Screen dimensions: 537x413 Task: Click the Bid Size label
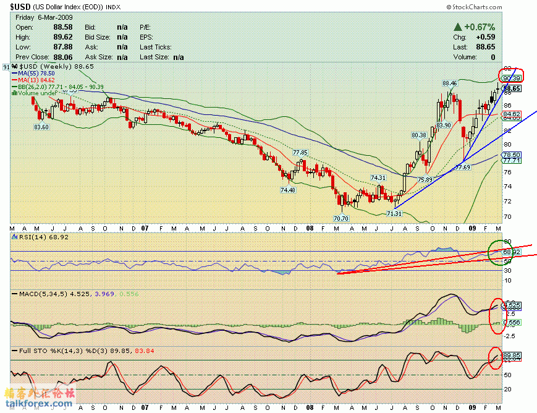(98, 37)
